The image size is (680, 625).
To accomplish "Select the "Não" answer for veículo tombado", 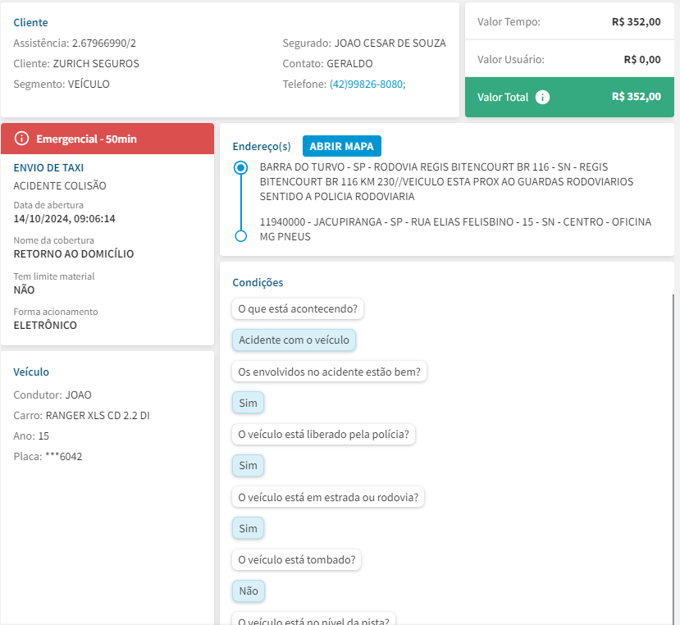I will click(249, 591).
